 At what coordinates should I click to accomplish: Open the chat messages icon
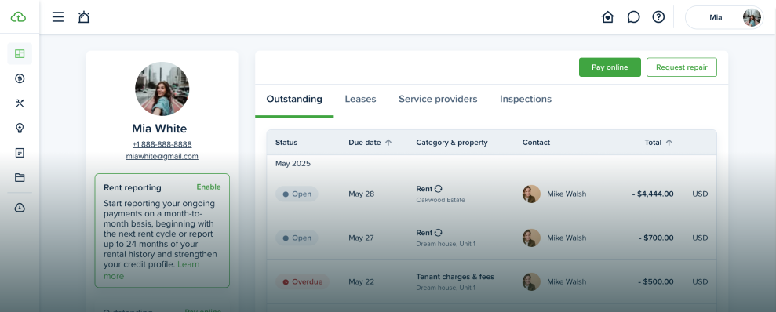pyautogui.click(x=633, y=17)
